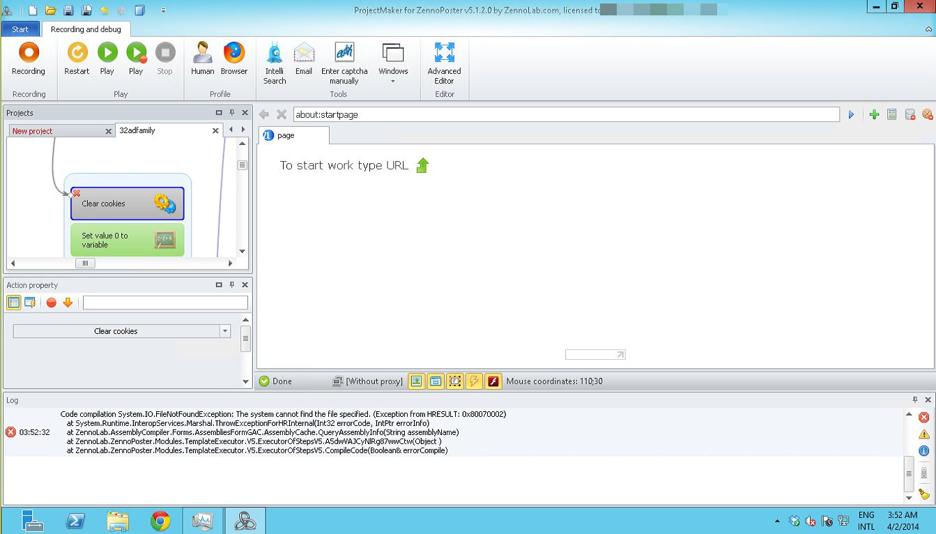Image resolution: width=936 pixels, height=534 pixels.
Task: Maximize the Projects panel
Action: 219,112
